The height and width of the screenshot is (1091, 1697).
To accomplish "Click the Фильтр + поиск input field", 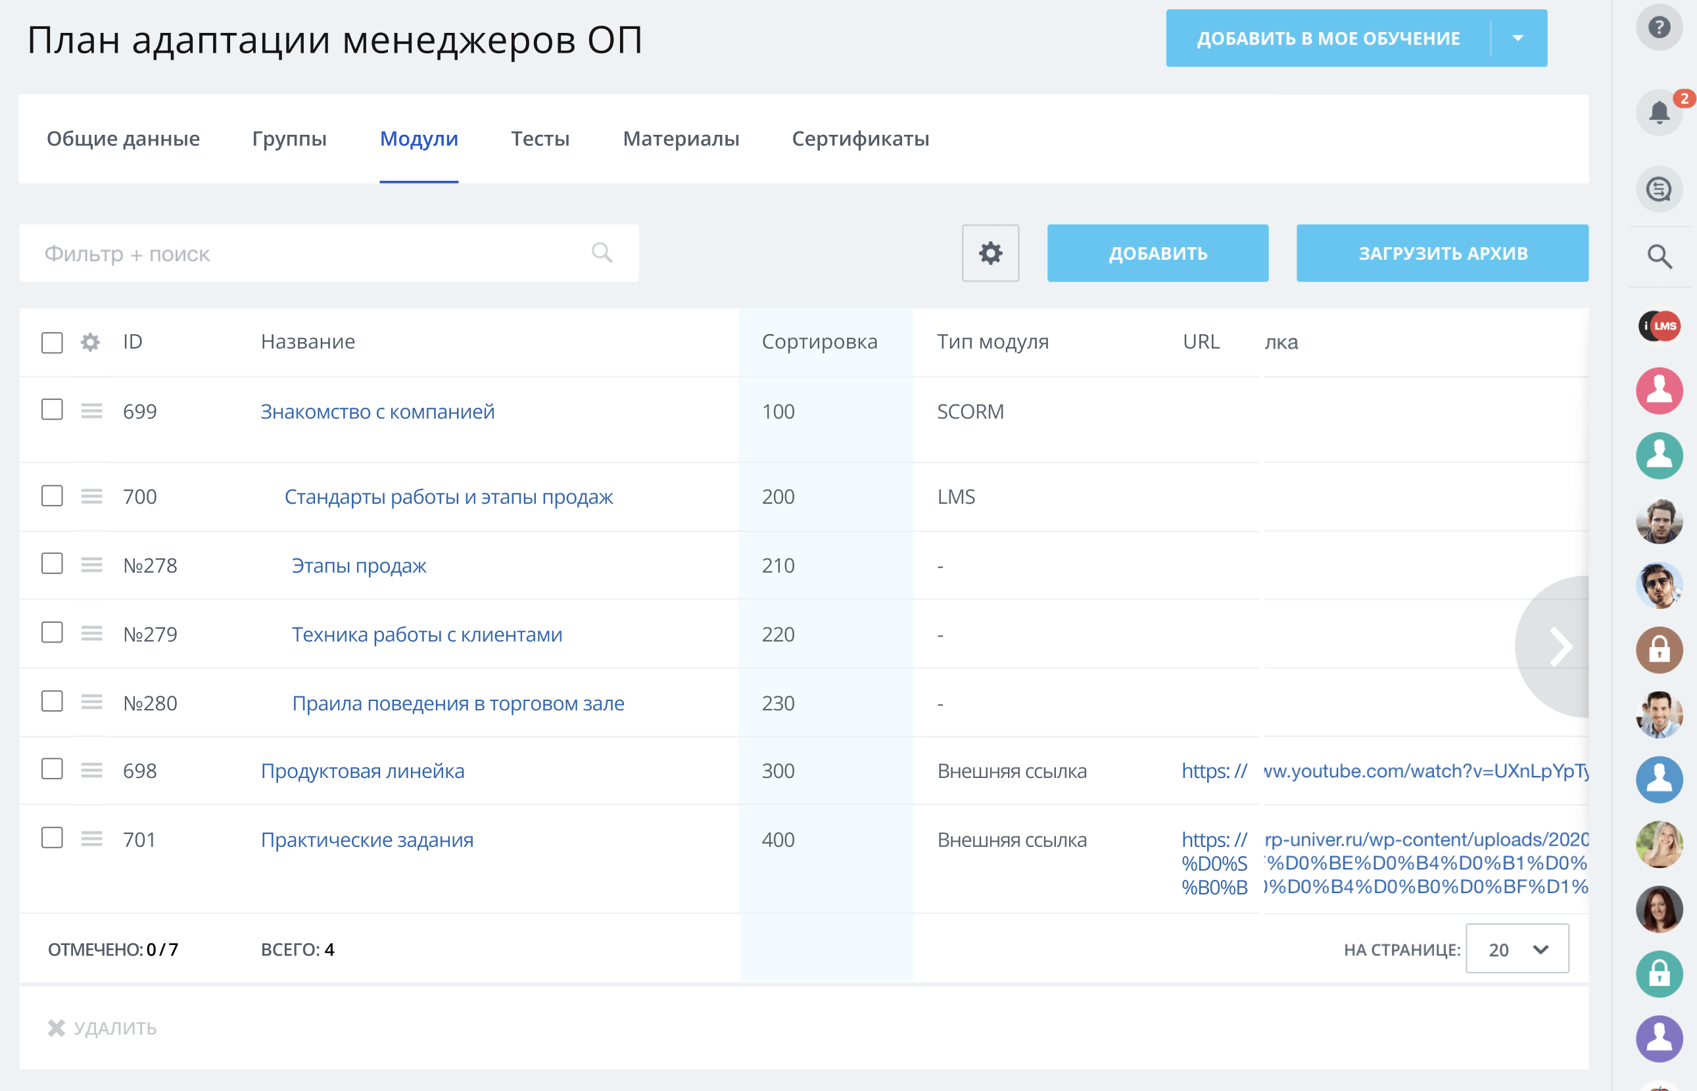I will [283, 253].
